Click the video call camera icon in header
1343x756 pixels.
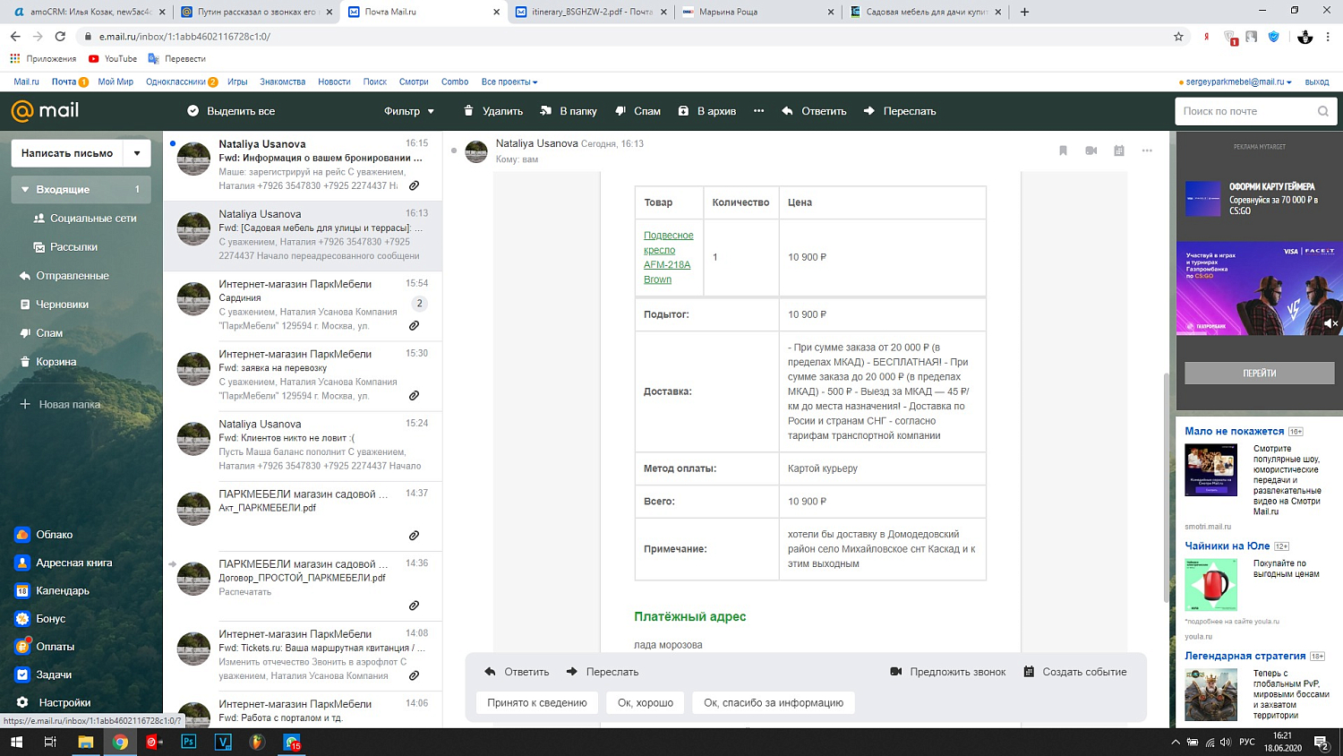point(1091,150)
